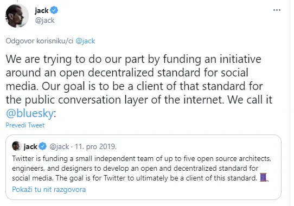Viewport: 294px width, 206px height.
Task: Open the @bluesky mention link
Action: tap(30, 113)
